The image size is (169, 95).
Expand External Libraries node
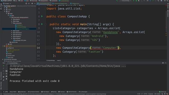3,59
